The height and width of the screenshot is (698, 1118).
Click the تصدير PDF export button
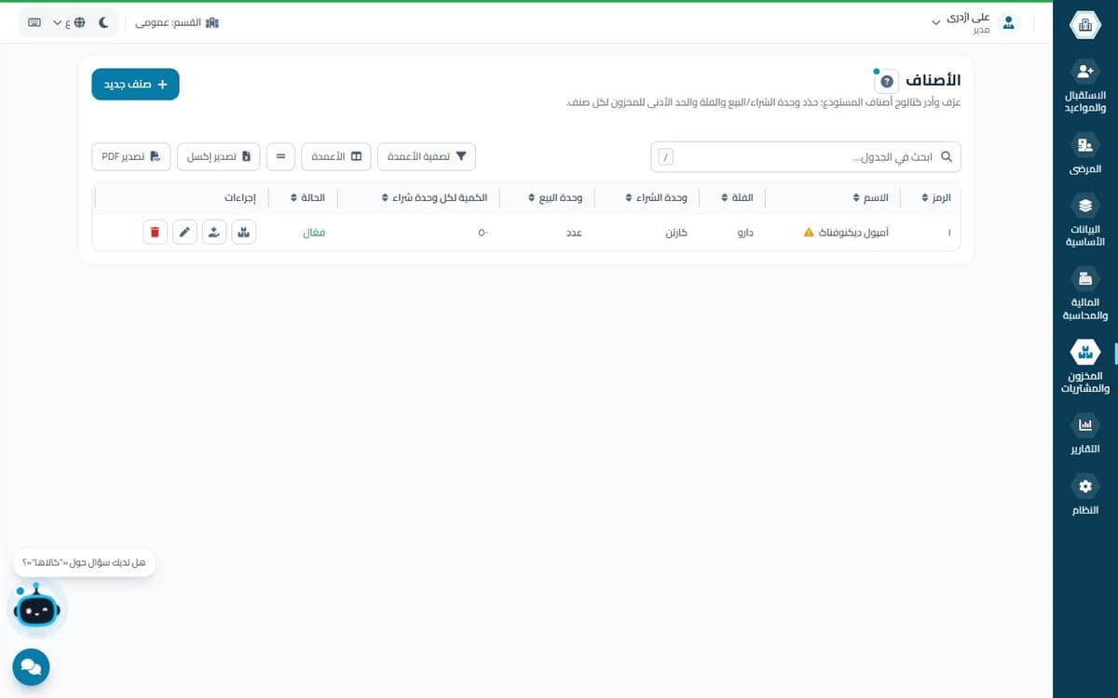click(x=131, y=156)
